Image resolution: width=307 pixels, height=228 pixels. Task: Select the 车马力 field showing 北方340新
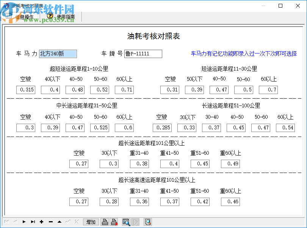click(58, 53)
